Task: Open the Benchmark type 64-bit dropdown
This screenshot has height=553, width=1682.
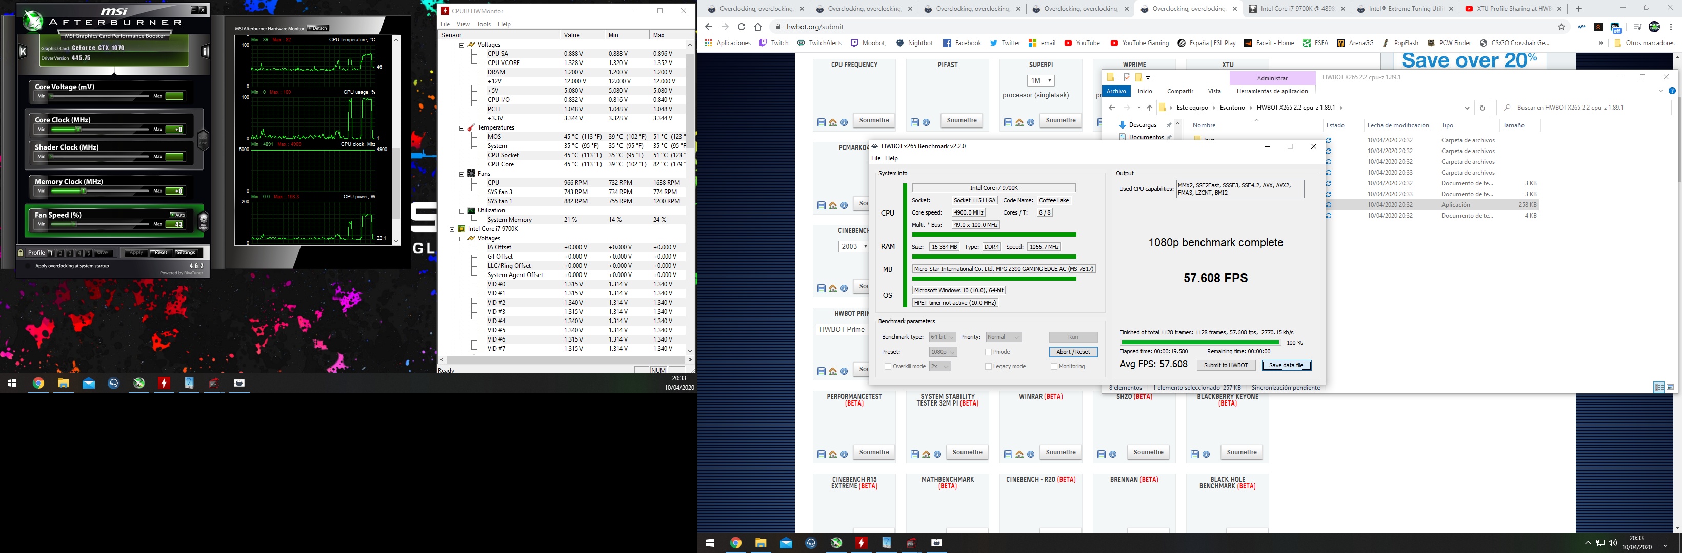Action: pos(942,337)
